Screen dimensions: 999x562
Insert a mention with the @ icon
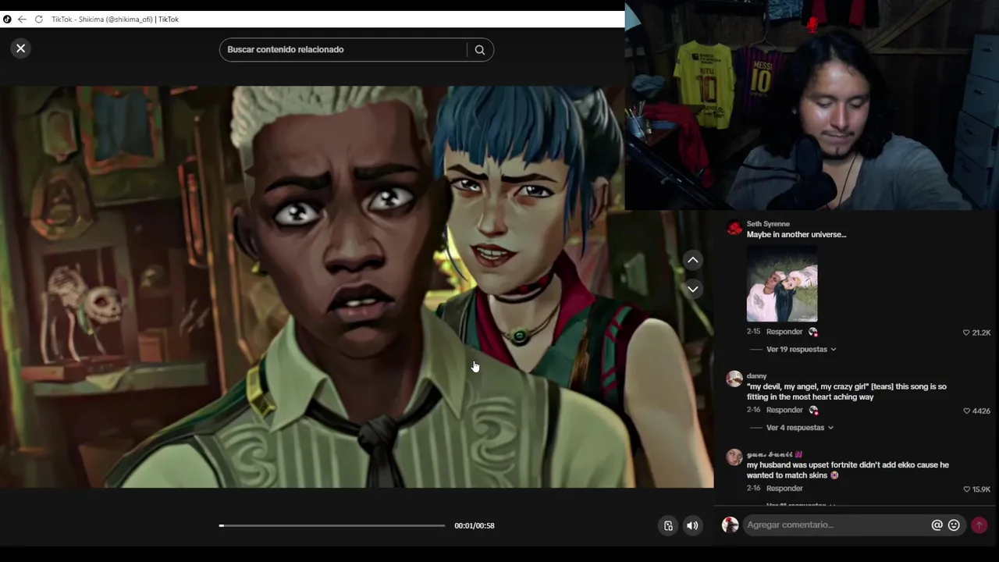coord(937,525)
